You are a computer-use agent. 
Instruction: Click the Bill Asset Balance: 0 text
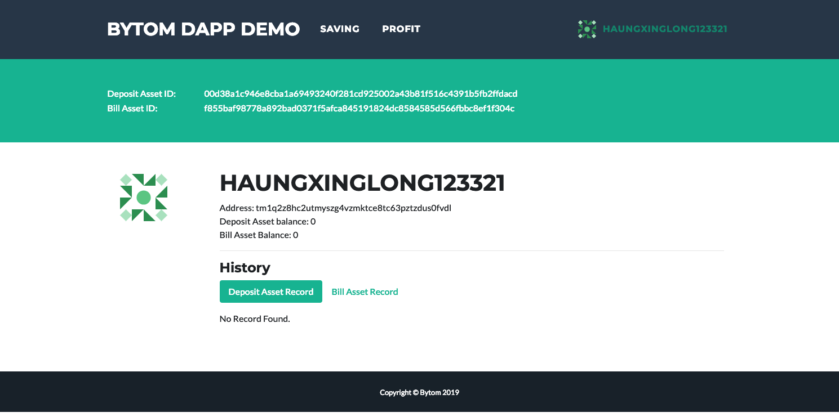[x=259, y=235]
